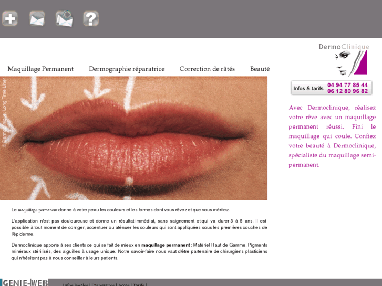Click Infos & tarifs phone button

pos(332,88)
